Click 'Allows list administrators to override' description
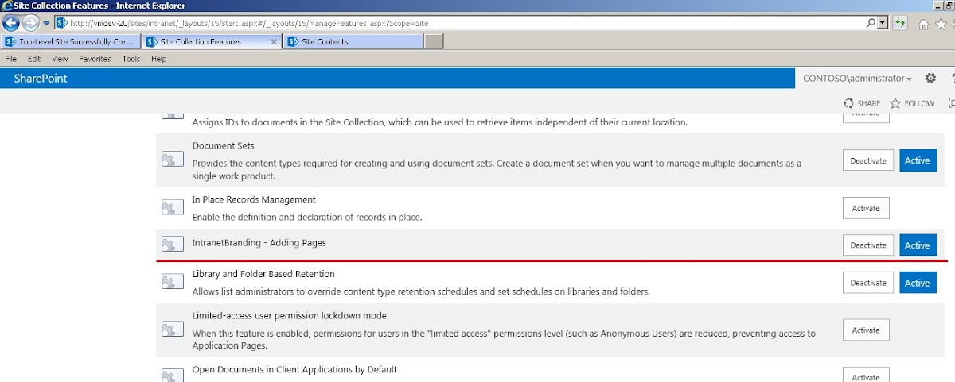The width and height of the screenshot is (955, 382). (421, 291)
